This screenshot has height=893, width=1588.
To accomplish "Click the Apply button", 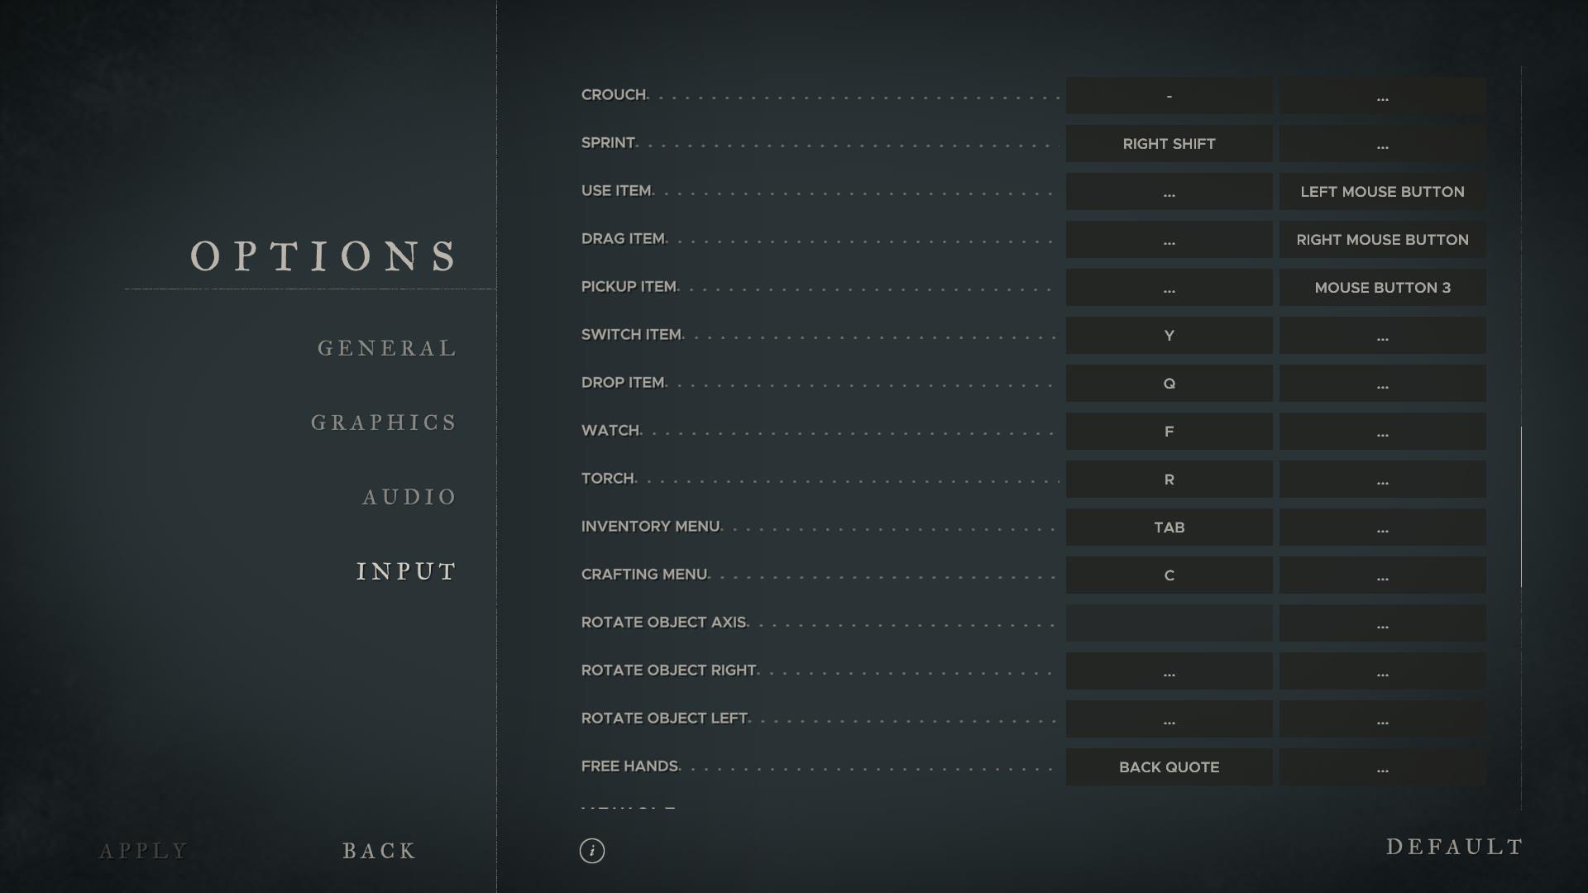I will coord(144,850).
